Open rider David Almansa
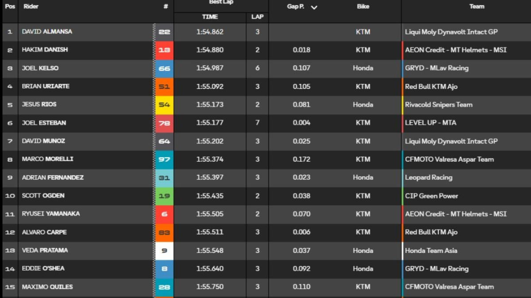 [47, 32]
